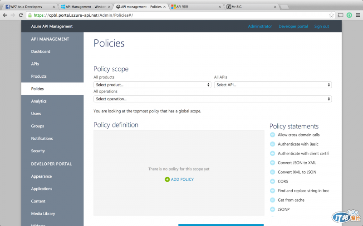
Task: Open the Select operation dropdown
Action: click(212, 99)
